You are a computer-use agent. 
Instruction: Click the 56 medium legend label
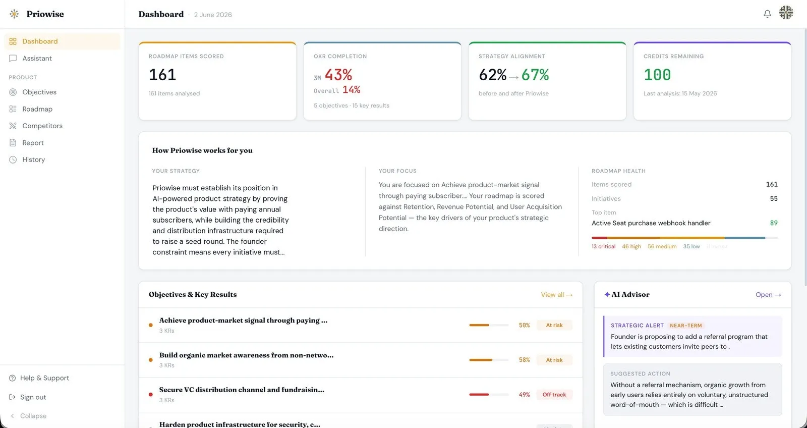pos(662,247)
